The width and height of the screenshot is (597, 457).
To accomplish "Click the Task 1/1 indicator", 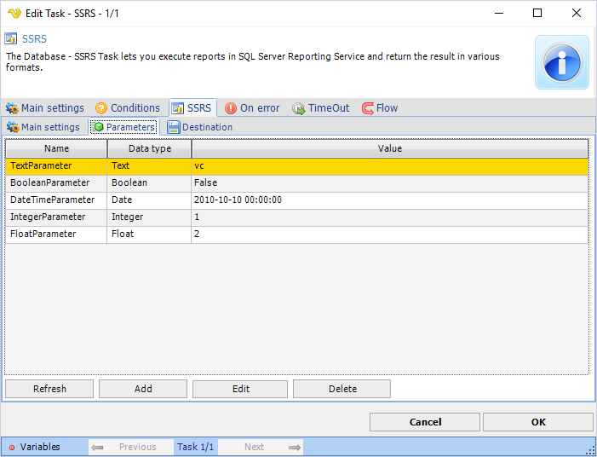I will click(x=195, y=447).
